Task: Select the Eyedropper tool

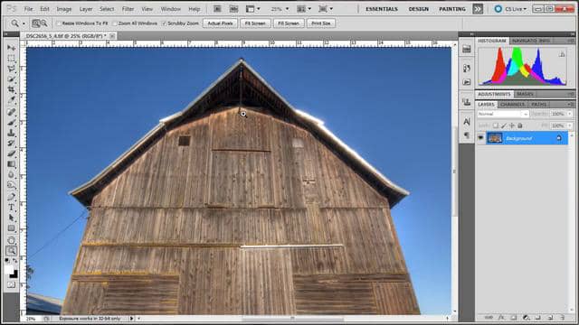Action: point(12,100)
